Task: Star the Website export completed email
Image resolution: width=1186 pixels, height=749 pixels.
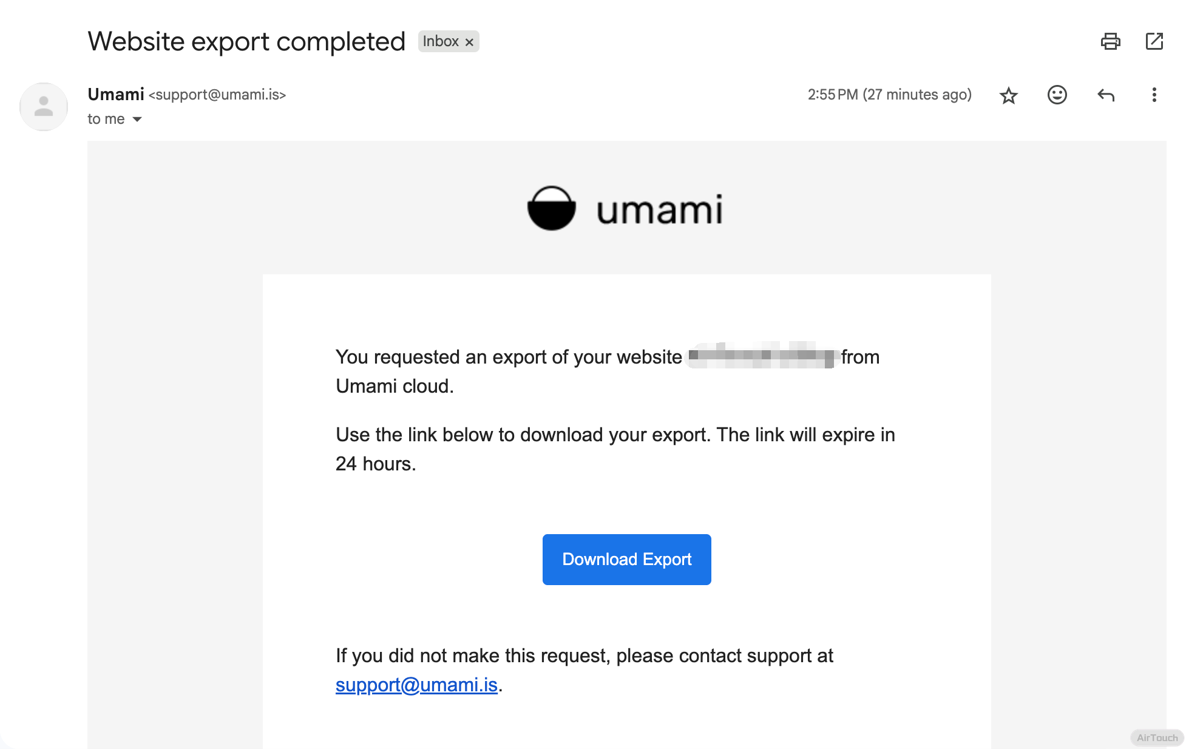Action: point(1008,95)
